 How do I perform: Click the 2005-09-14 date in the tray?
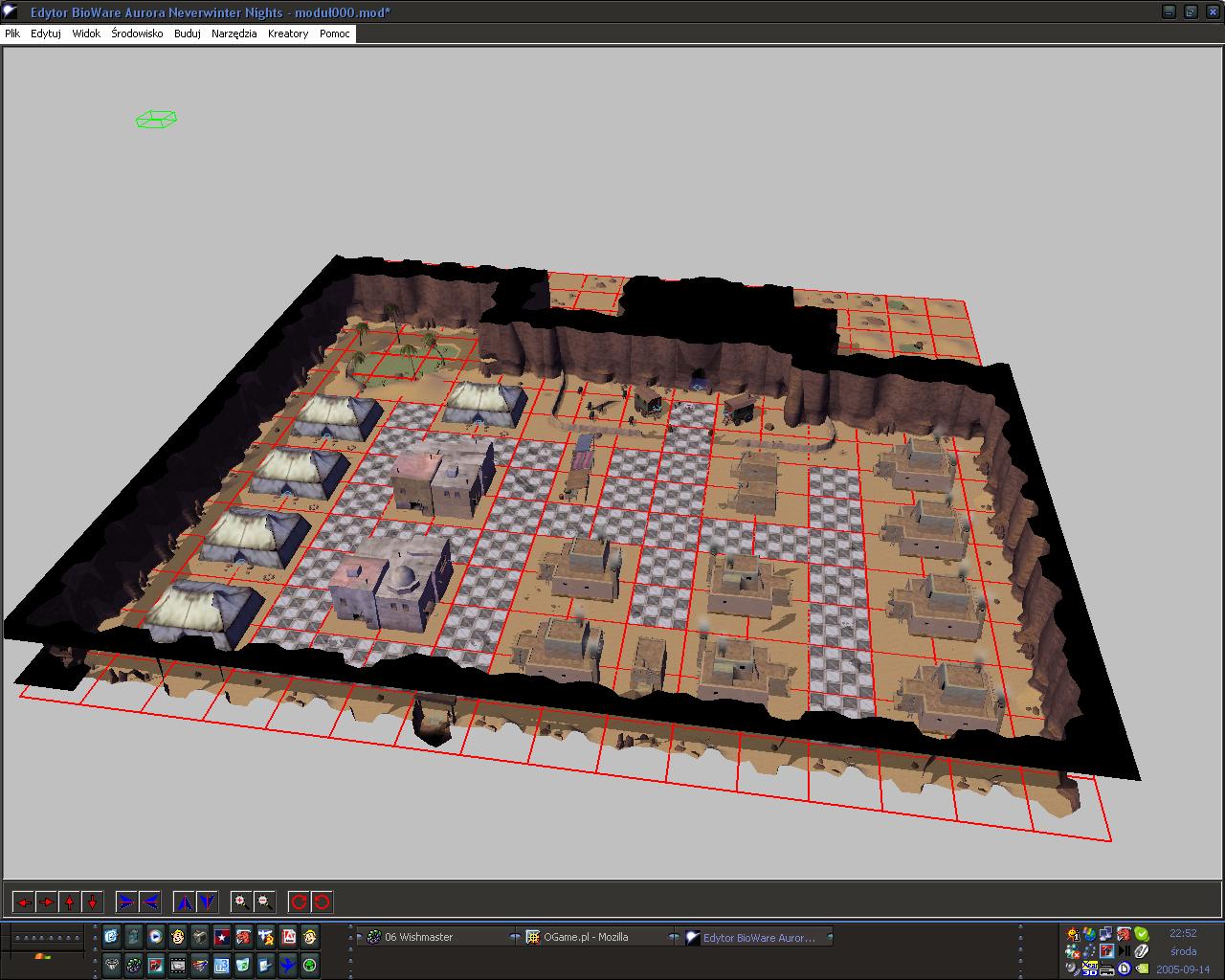coord(1183,969)
